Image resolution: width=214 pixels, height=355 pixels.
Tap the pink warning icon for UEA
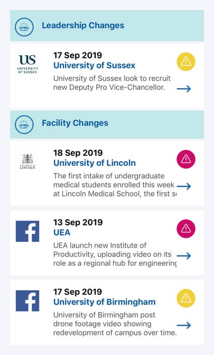pyautogui.click(x=186, y=229)
